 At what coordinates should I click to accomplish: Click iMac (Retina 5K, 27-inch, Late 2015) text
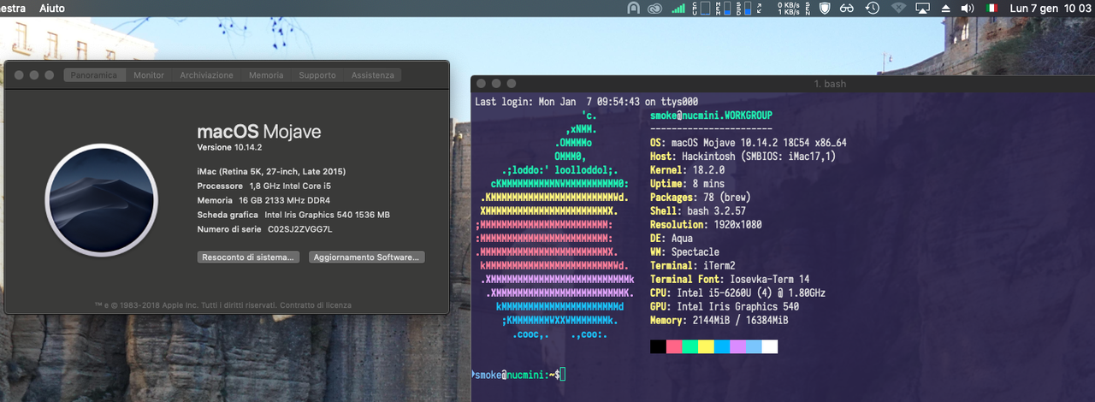[x=271, y=171]
